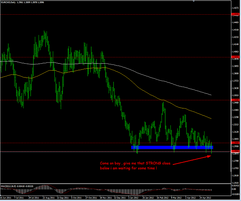The image size is (241, 201).
Task: Click the 27 Oct 2011 date label
Action: tap(91, 198)
